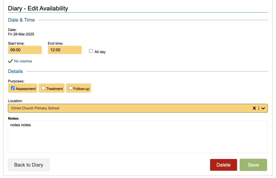Click the Diary - Edit Availability title
276x178 pixels.
pos(38,8)
